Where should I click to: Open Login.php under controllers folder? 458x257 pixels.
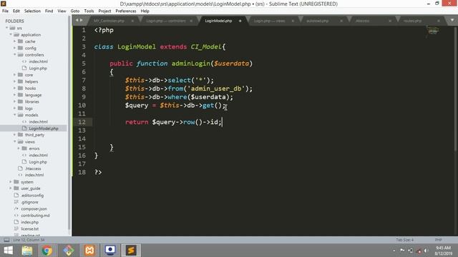(38, 69)
